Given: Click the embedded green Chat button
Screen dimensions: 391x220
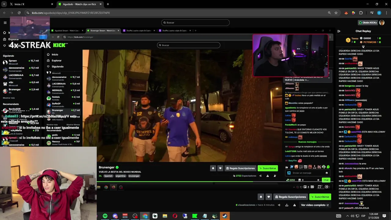Looking at the screenshot, I should [x=326, y=180].
